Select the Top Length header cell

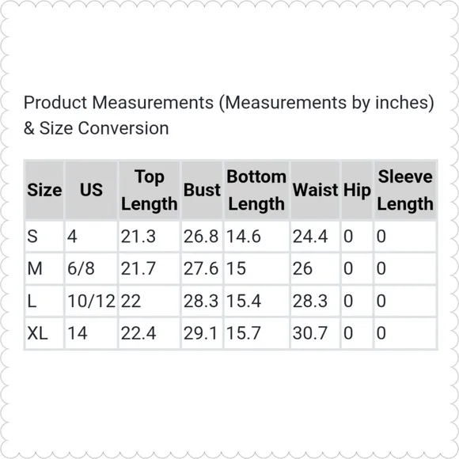coord(150,190)
